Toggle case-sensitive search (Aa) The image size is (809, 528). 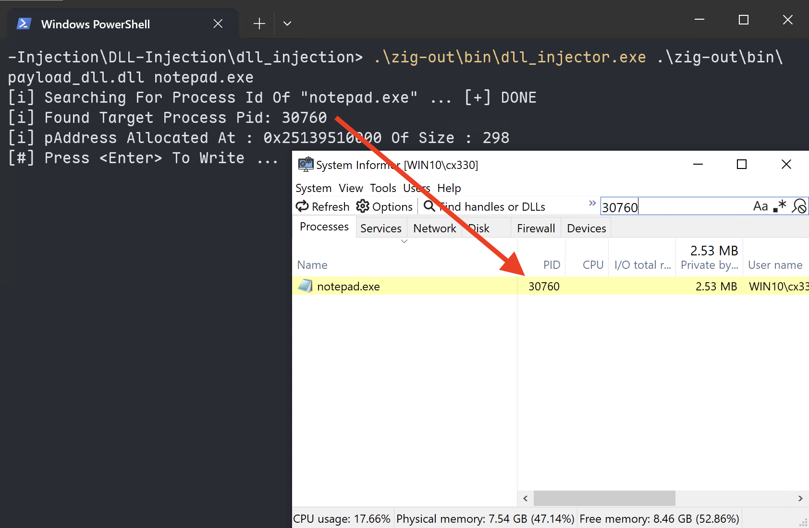pos(760,206)
